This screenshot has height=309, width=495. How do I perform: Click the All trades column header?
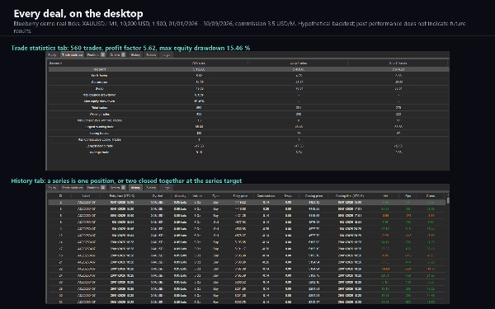pyautogui.click(x=199, y=63)
